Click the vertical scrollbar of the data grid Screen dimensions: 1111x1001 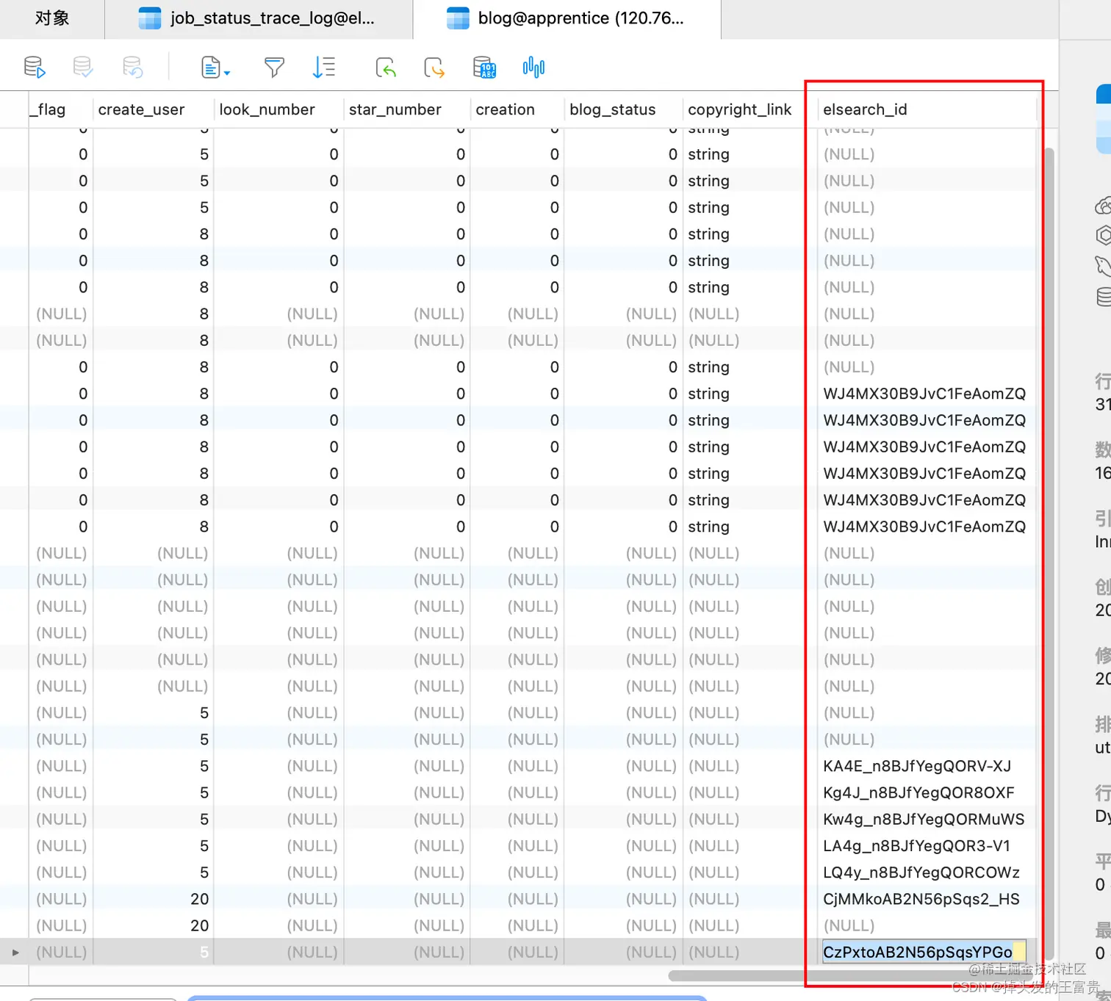pyautogui.click(x=1049, y=554)
